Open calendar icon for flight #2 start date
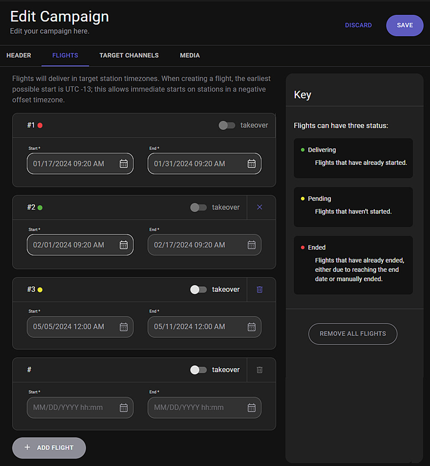The height and width of the screenshot is (466, 430). (123, 245)
